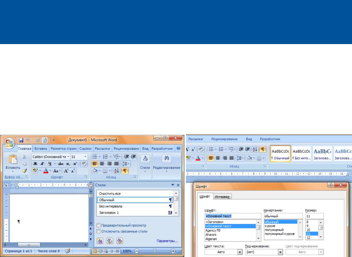Choose Без интервала style in Стили pane
This screenshot has height=257, width=352.
[135, 206]
